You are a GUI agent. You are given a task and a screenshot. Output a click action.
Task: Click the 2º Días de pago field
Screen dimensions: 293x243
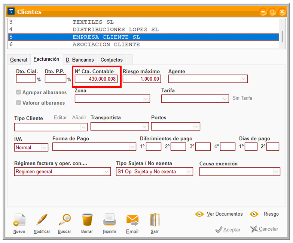273,147
